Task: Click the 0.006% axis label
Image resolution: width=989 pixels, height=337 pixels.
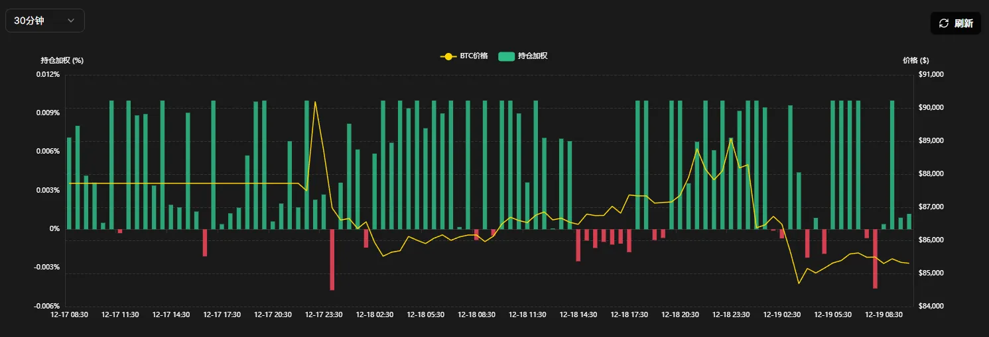Action: 48,152
